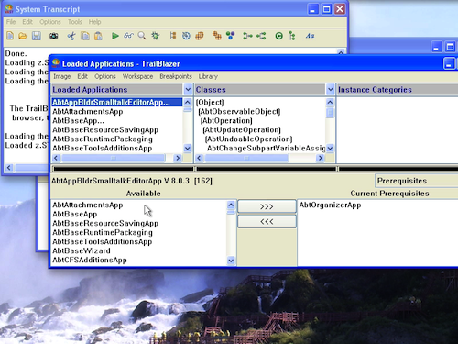Select AbtBaseToolsAdditionsApp in Loaded Applications list

(117, 148)
